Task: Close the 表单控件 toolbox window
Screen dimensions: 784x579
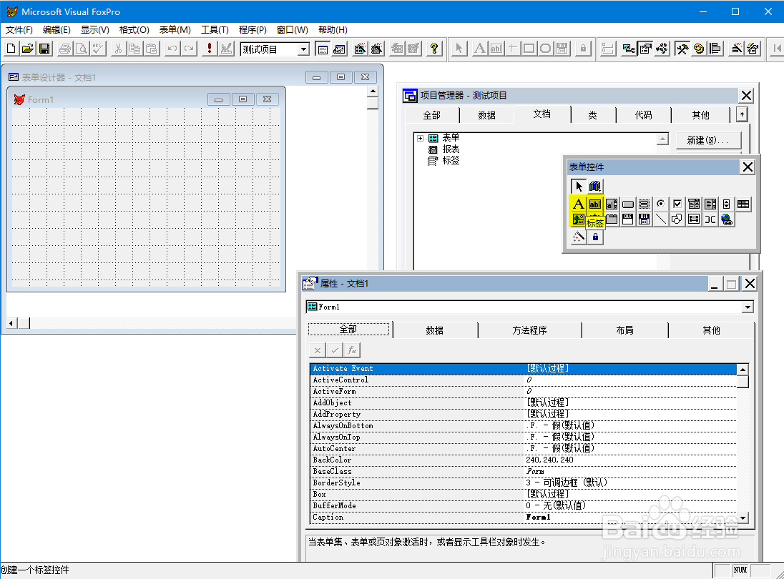Action: click(748, 167)
